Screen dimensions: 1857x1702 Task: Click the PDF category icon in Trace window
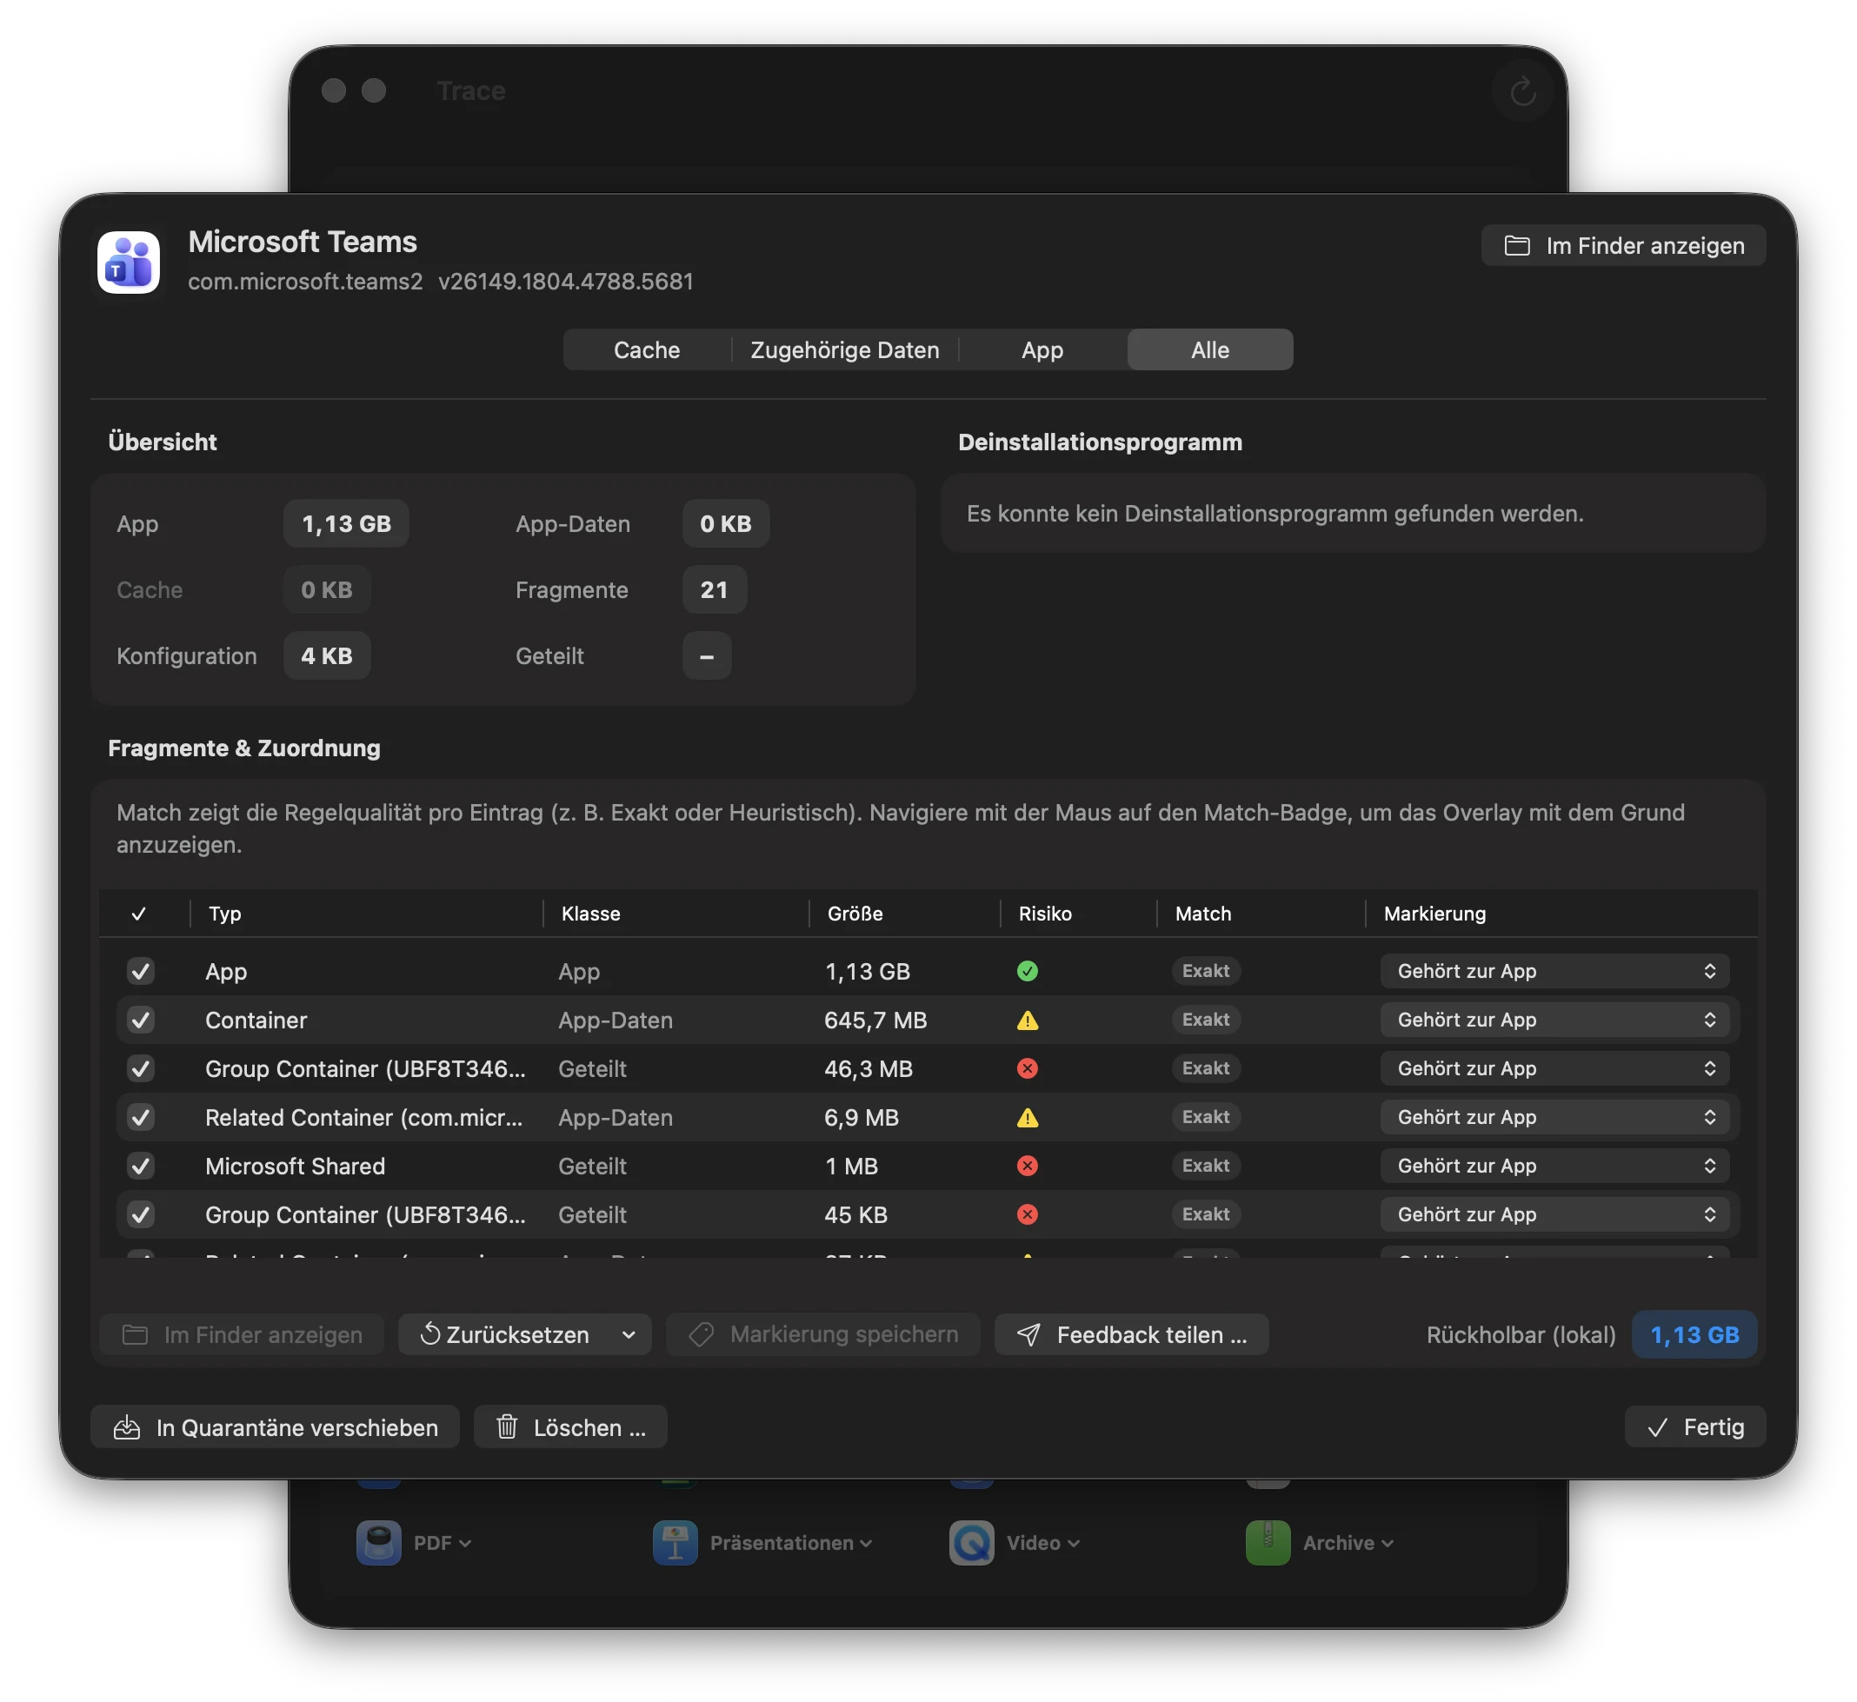[x=378, y=1542]
